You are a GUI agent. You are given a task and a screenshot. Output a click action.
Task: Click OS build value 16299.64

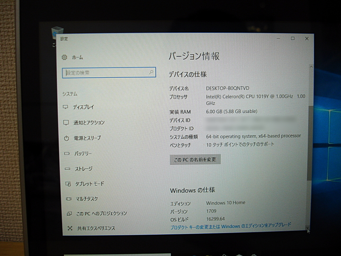tap(215, 219)
